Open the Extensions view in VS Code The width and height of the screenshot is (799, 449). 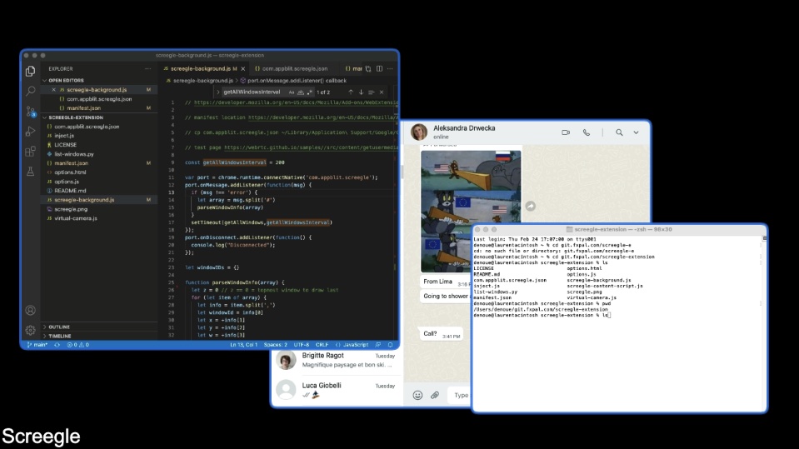(x=31, y=152)
